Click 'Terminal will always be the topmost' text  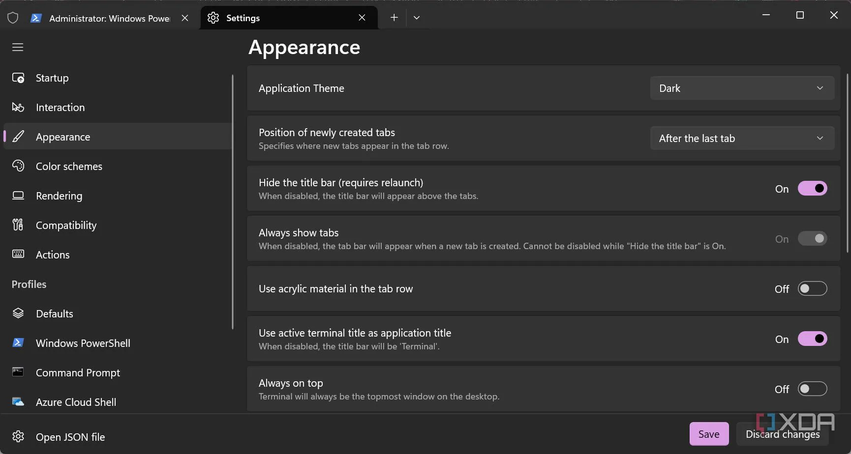pos(379,397)
